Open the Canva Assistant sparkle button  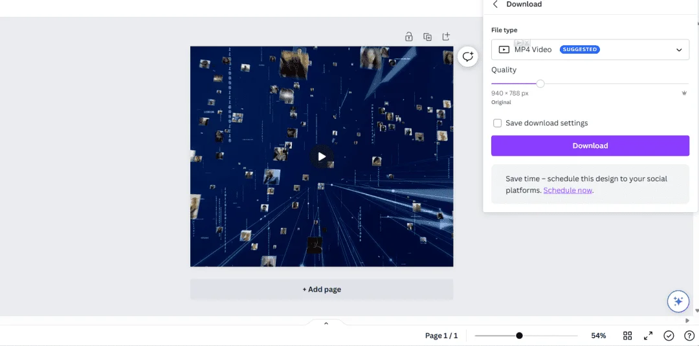pyautogui.click(x=678, y=301)
